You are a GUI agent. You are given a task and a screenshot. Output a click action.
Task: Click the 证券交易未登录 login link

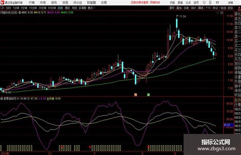[139, 3]
